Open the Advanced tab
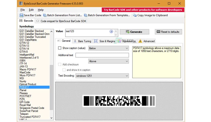This screenshot has height=122, width=211. pyautogui.click(x=147, y=41)
